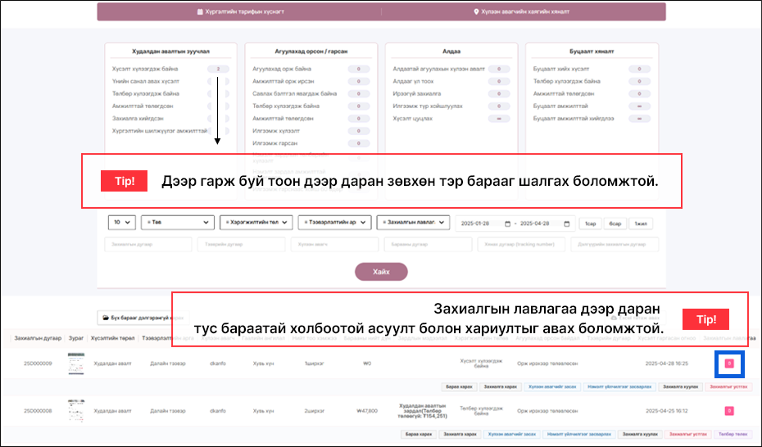
Task: Open the product thumbnail of order 25D000009
Action: point(75,363)
